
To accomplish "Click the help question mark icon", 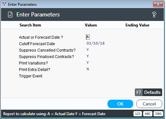I will click(x=154, y=15).
